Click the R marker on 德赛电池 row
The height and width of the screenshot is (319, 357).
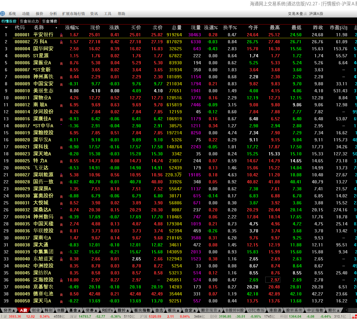click(61, 295)
